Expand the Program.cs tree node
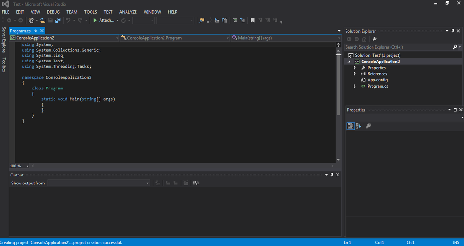The width and height of the screenshot is (464, 246). tap(355, 86)
